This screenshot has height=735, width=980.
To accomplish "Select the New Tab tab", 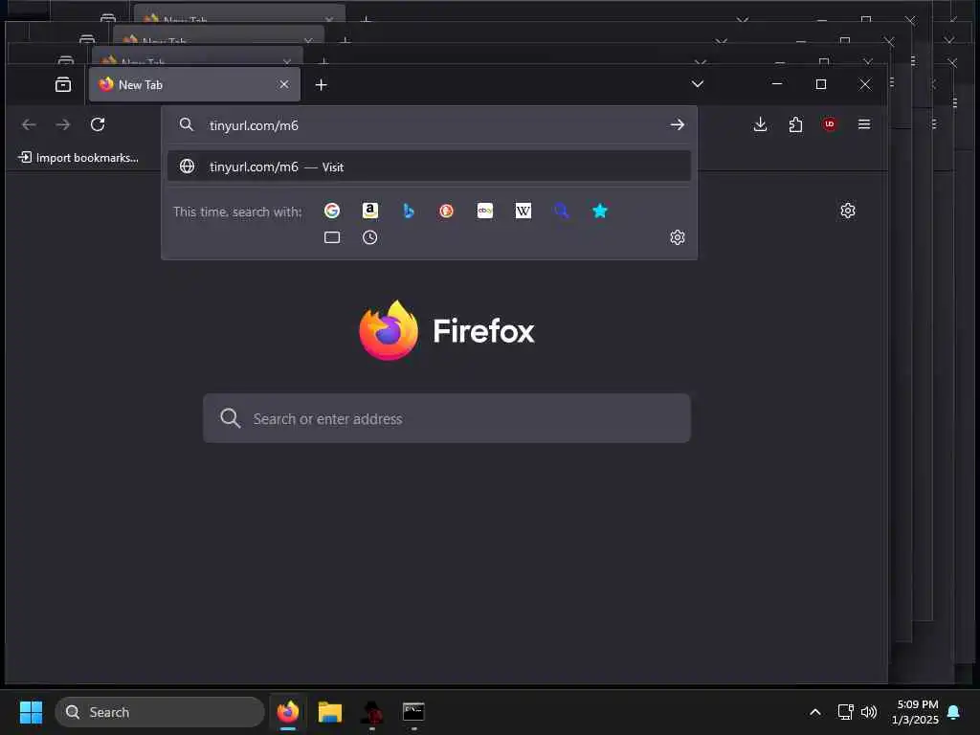I will [194, 84].
